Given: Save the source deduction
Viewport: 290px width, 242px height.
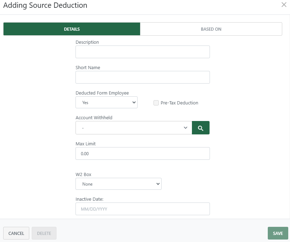Looking at the screenshot, I should pos(278,233).
